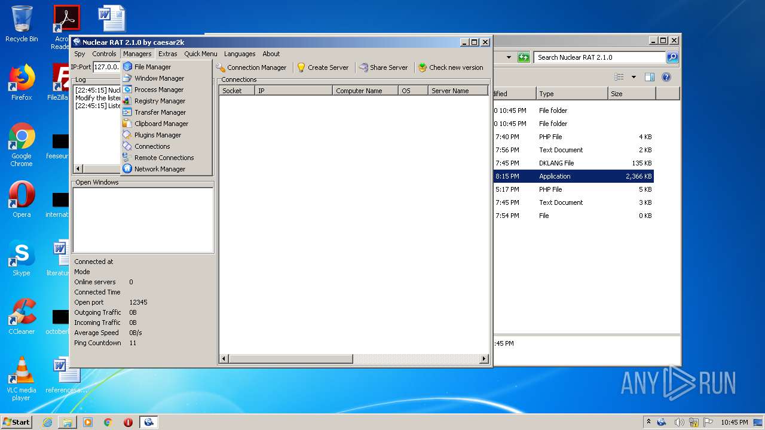This screenshot has width=765, height=430.
Task: Open Firefox desktop shortcut
Action: pos(22,82)
